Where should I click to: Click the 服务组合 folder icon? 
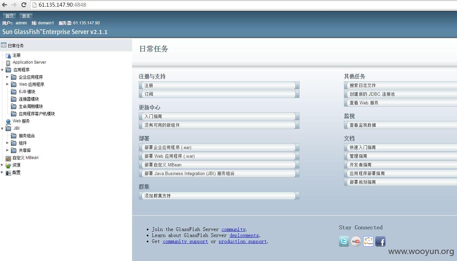pos(14,136)
